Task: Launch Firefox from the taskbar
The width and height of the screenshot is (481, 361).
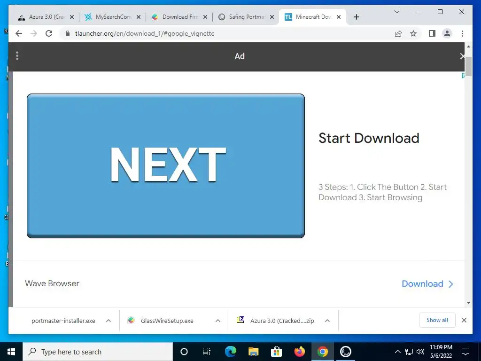Action: point(299,352)
